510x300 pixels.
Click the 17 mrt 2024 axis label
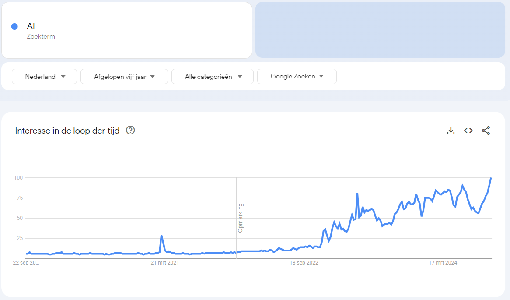click(443, 263)
